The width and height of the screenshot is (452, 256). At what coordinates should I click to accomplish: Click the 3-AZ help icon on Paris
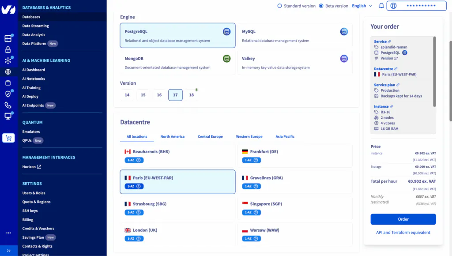138,186
